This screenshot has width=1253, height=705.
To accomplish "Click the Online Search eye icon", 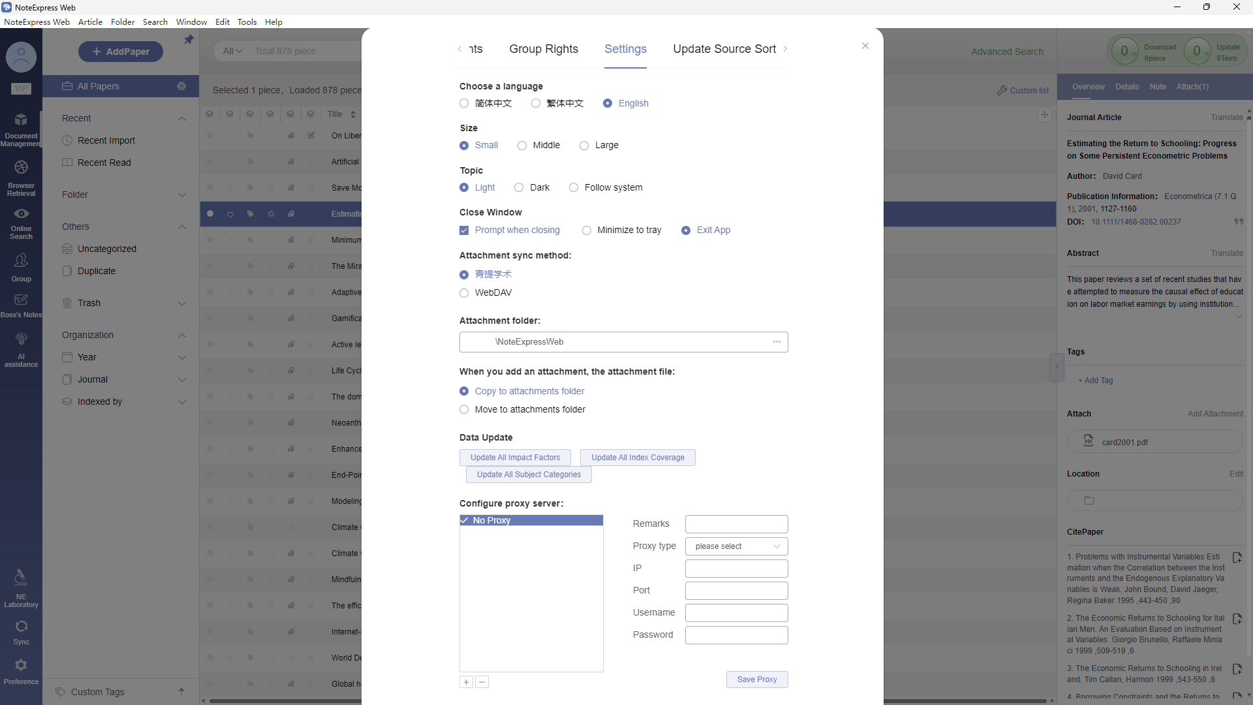I will point(21,214).
